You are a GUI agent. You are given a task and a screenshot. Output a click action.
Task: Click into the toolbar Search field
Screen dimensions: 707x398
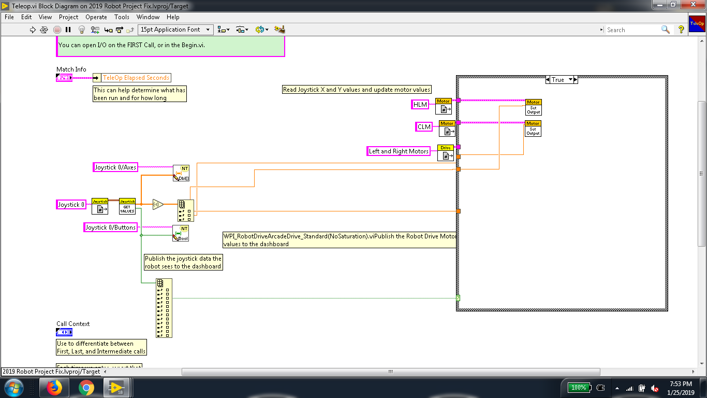tap(632, 30)
